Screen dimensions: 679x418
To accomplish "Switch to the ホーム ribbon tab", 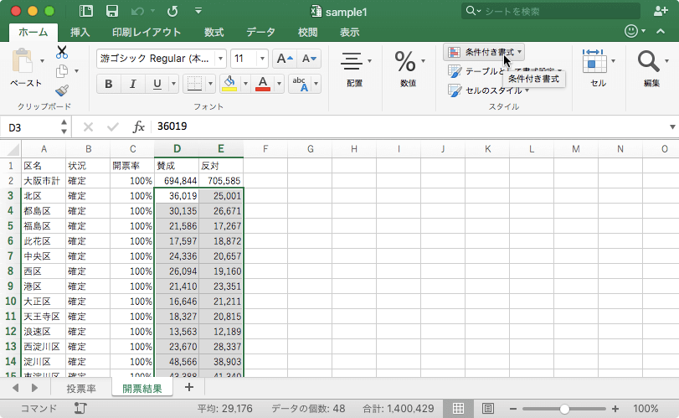I will [33, 32].
